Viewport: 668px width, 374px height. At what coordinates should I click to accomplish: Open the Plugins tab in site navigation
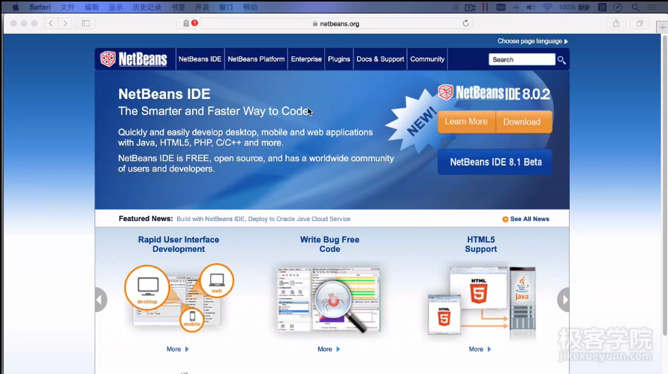tap(339, 59)
